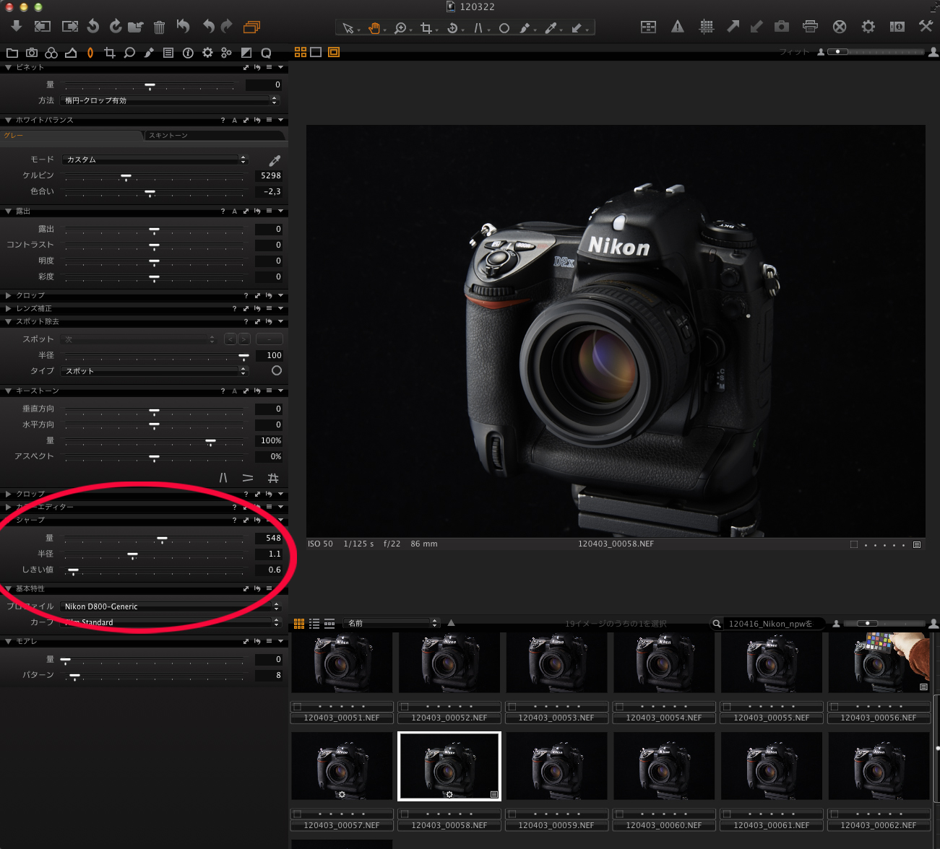Open the orange Lens tool tab

click(90, 53)
